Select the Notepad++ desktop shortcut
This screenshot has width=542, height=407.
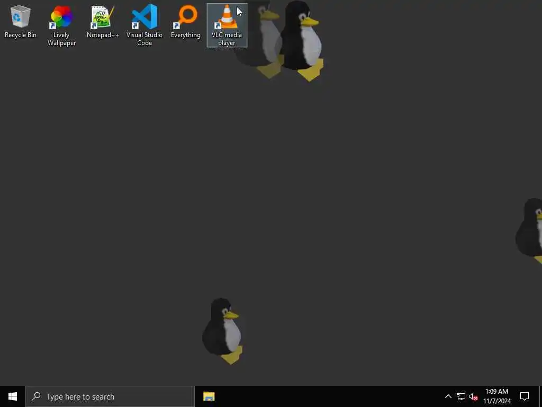coord(103,21)
